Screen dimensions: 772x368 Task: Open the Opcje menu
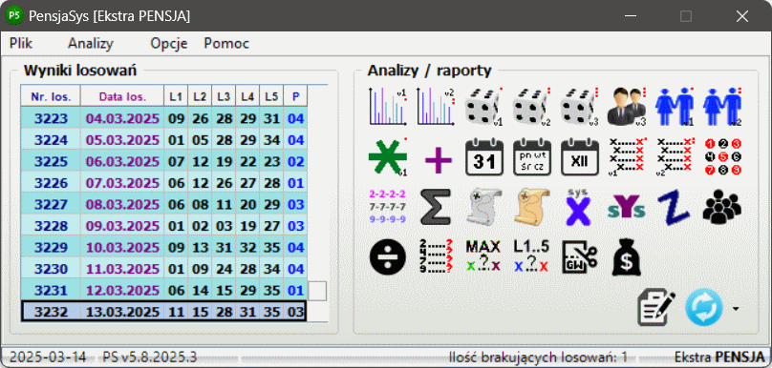[169, 43]
